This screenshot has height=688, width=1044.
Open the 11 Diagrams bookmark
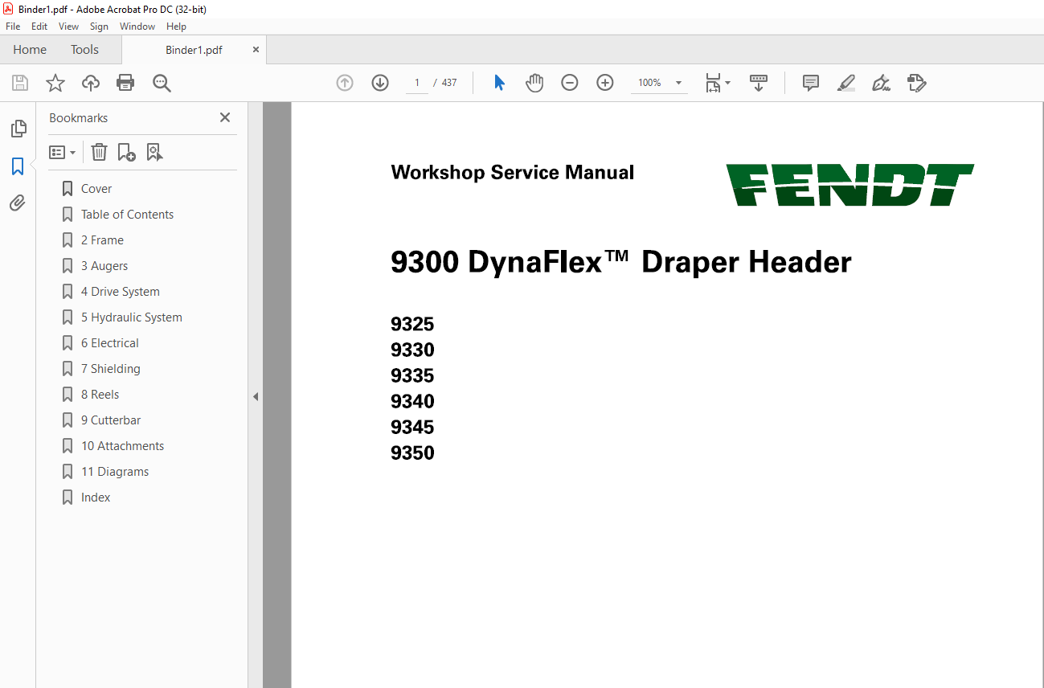(x=115, y=472)
